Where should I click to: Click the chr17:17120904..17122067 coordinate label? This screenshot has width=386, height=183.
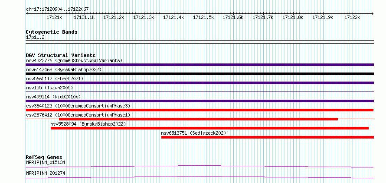point(57,9)
